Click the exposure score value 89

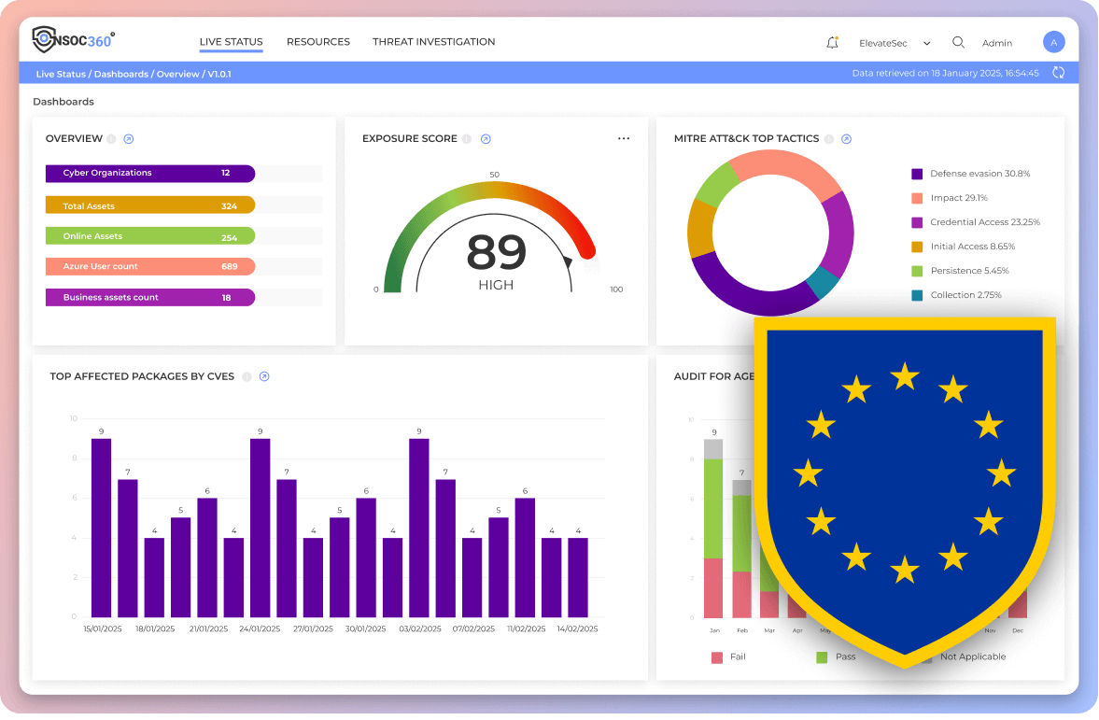tap(496, 252)
